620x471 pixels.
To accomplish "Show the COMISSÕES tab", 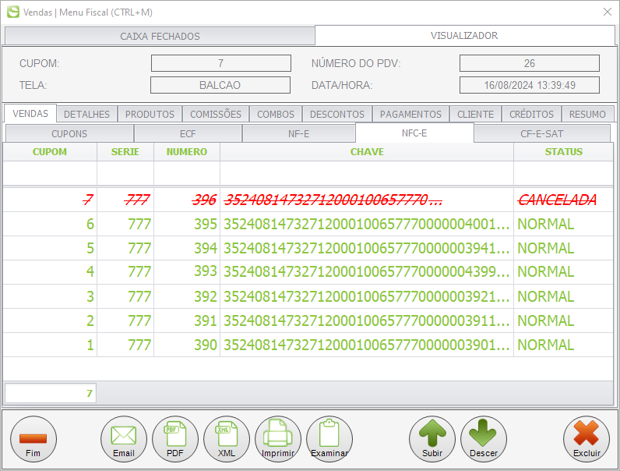I will (216, 115).
